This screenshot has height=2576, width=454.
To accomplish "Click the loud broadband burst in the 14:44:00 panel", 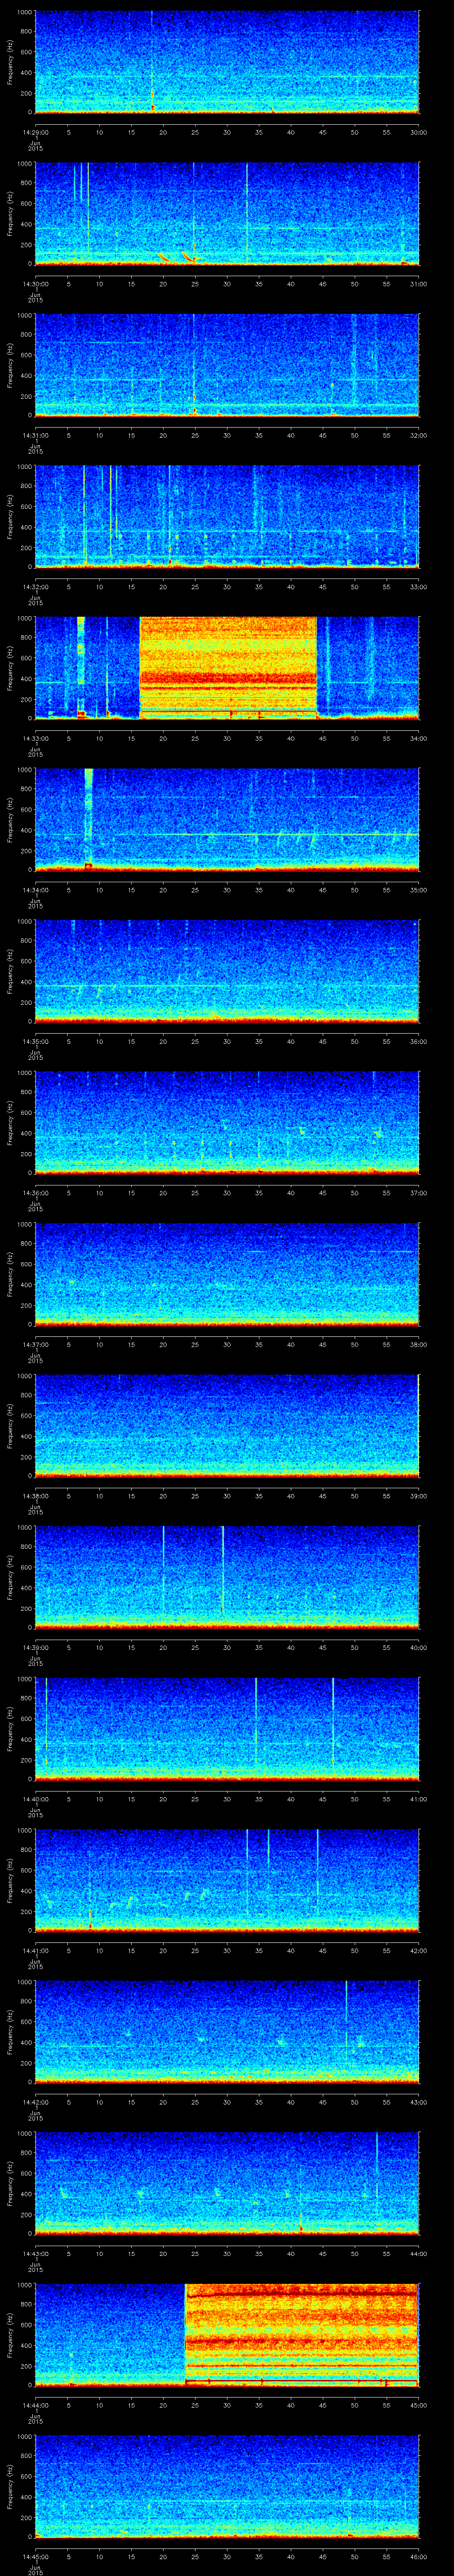I will tap(301, 2335).
